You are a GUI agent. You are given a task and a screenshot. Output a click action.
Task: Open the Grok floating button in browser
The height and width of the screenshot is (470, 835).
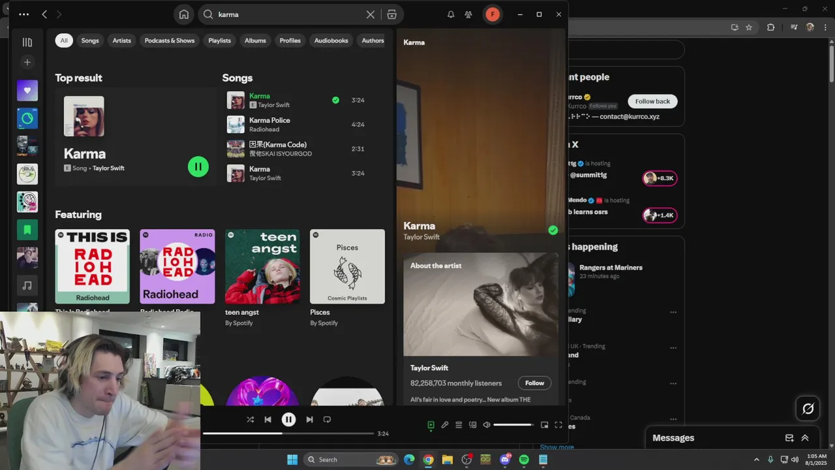[x=808, y=409]
